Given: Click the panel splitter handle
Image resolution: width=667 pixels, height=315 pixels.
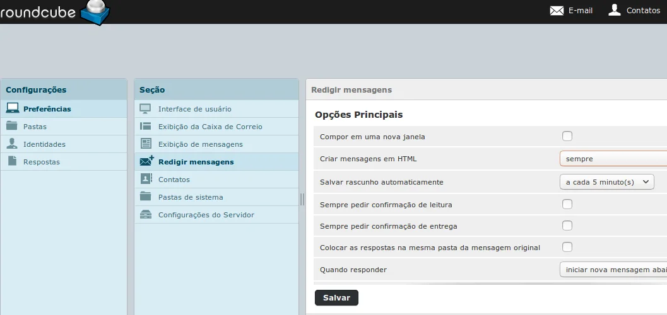Looking at the screenshot, I should point(302,199).
